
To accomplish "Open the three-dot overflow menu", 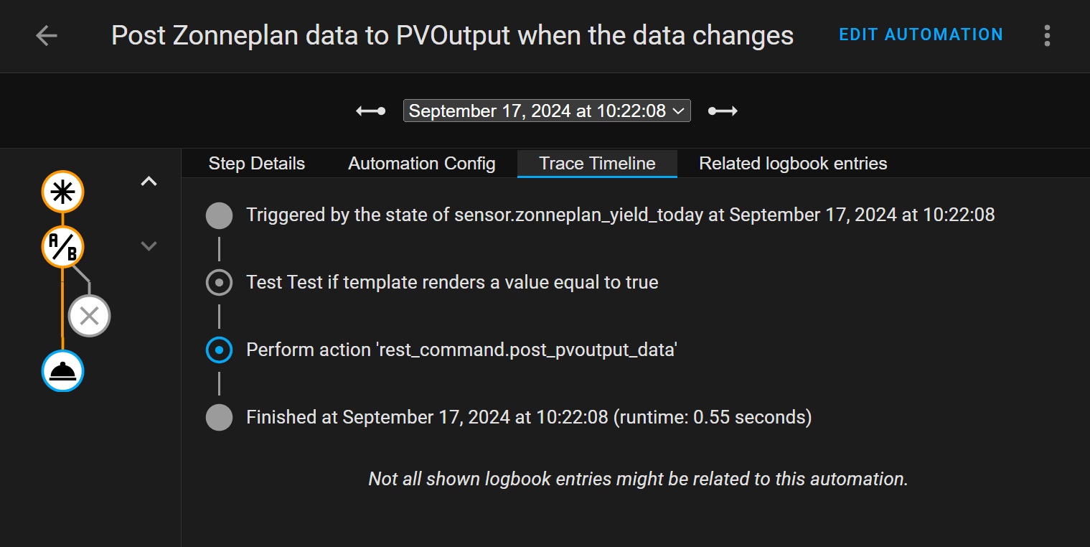I will [x=1048, y=35].
